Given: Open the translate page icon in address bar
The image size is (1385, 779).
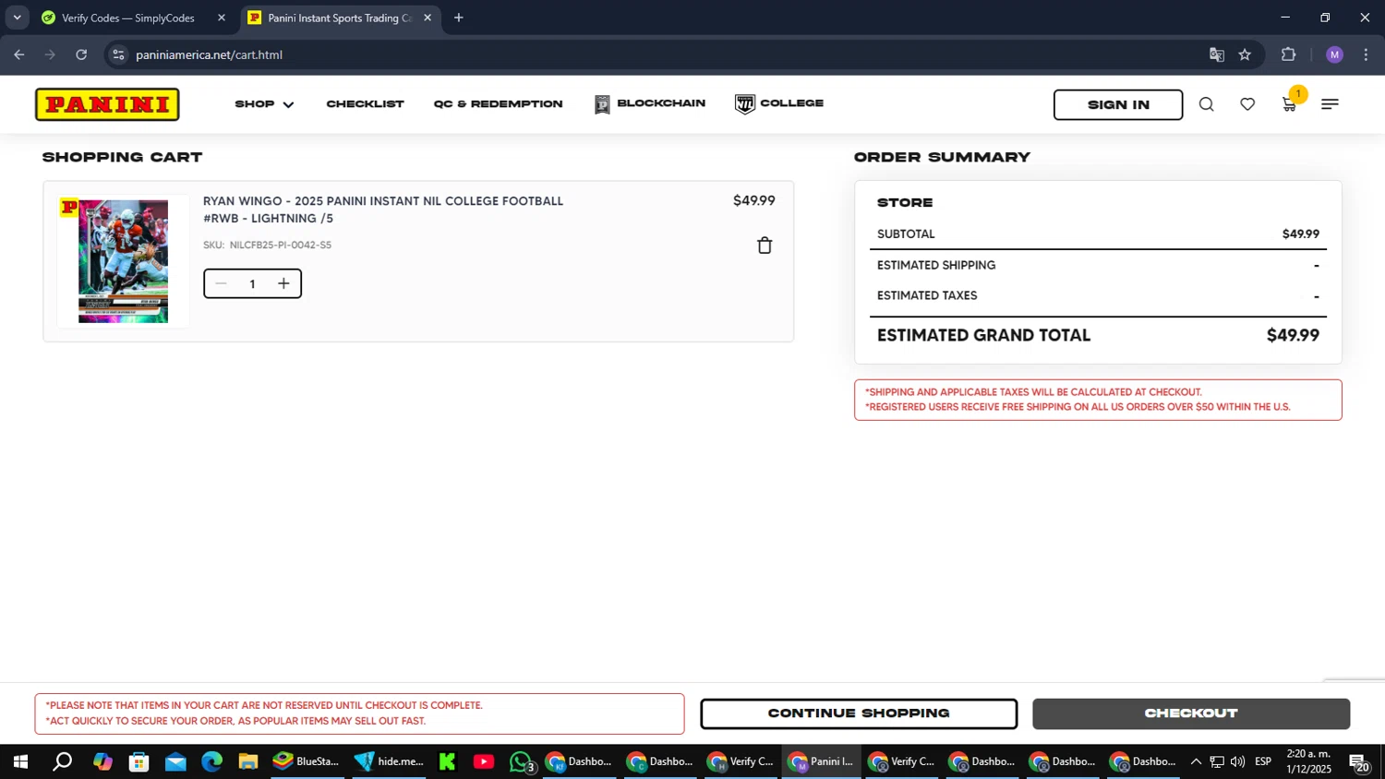Looking at the screenshot, I should [1217, 54].
